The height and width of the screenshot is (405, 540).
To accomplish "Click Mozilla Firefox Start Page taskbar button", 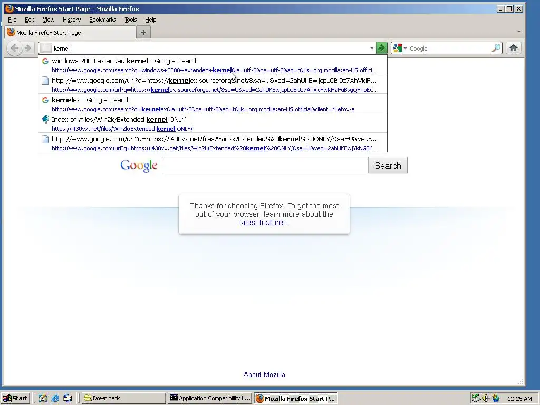I will pos(295,398).
